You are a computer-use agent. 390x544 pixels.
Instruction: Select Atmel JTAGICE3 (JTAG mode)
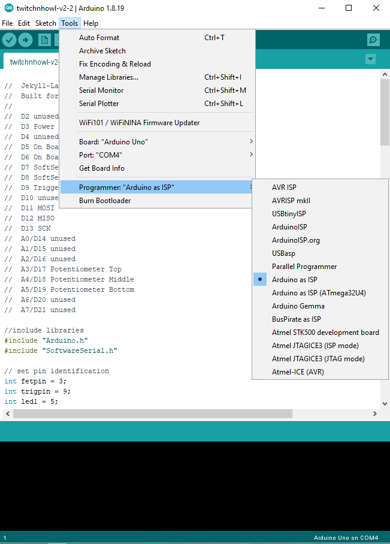pyautogui.click(x=320, y=359)
